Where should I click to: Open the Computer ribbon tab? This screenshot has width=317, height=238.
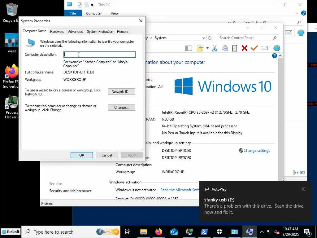coord(94,13)
